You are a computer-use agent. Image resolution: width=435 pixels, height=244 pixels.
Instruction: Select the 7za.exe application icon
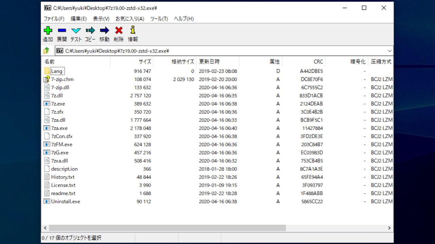click(x=47, y=128)
